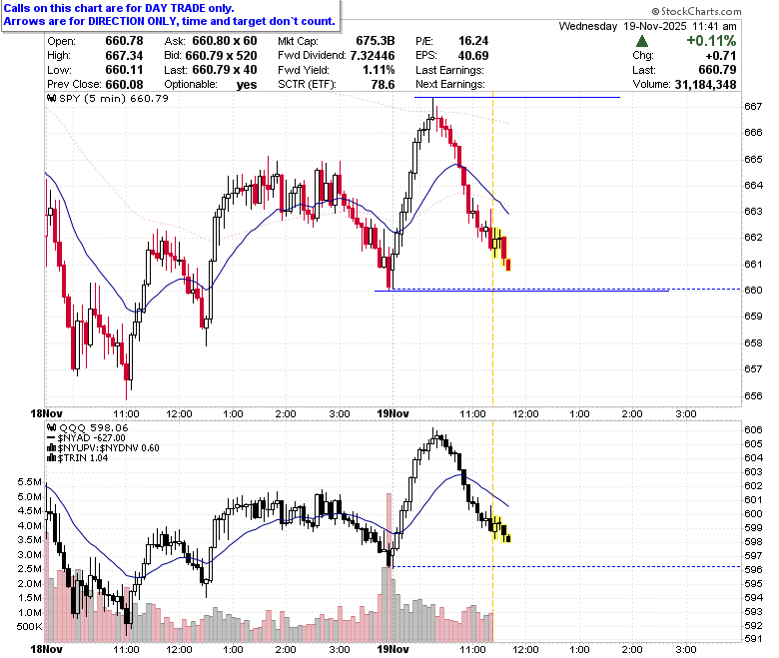Click the candlestick icon next to QQQ legend
Viewport: 779px width, 658px height.
tap(52, 427)
